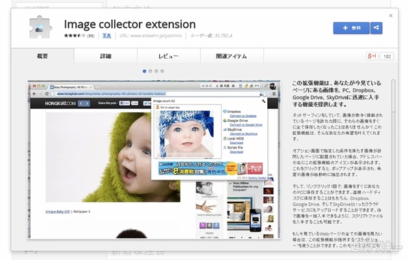Click the large extension screenshot preview
The height and width of the screenshot is (260, 410).
coord(154,159)
